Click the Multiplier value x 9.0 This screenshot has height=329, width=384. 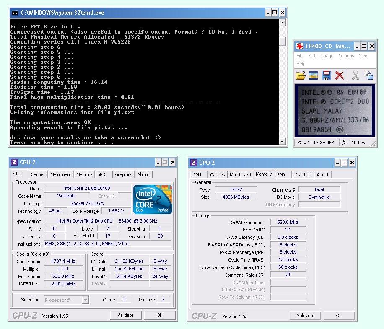63,269
